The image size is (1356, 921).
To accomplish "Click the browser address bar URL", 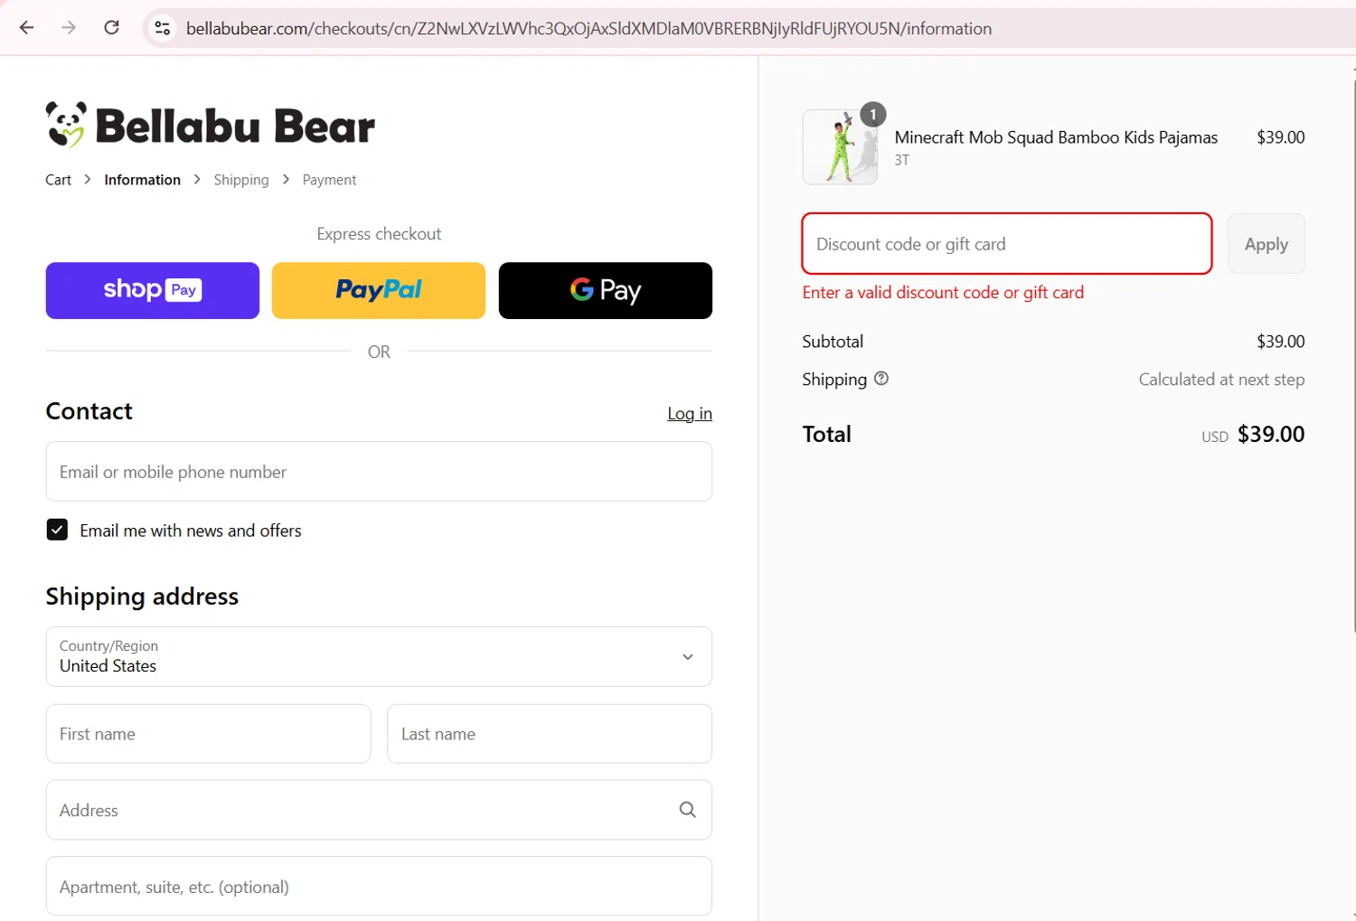I will [x=589, y=28].
